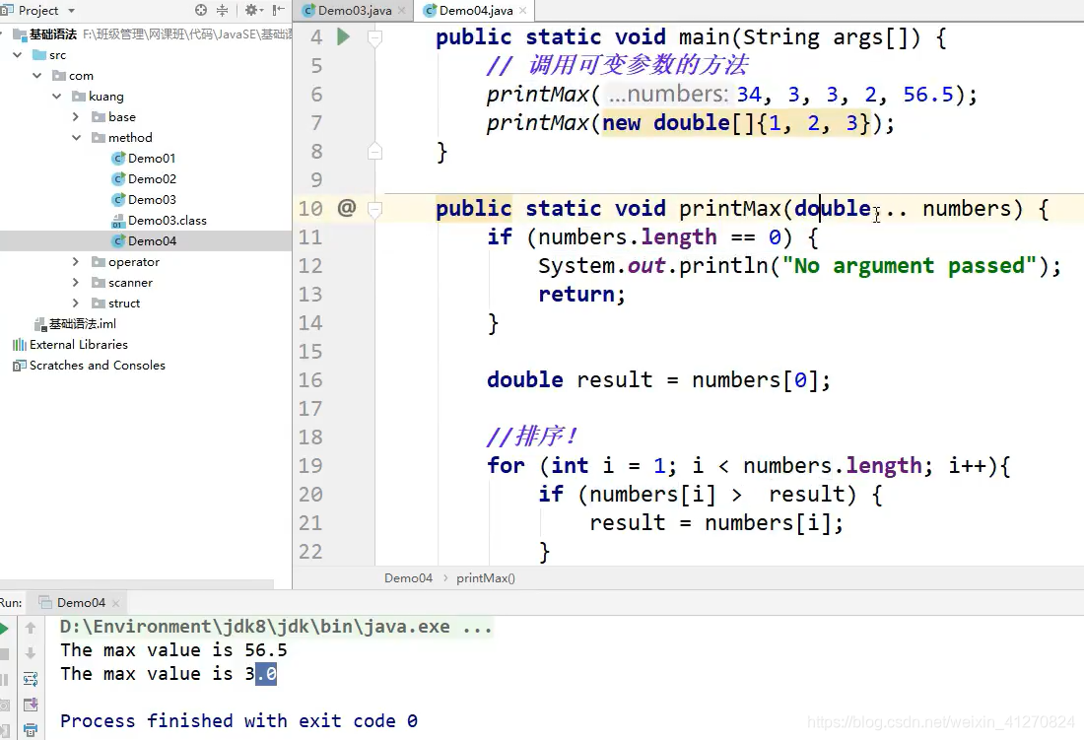1084x740 pixels.
Task: Expand the base package
Action: pos(76,117)
